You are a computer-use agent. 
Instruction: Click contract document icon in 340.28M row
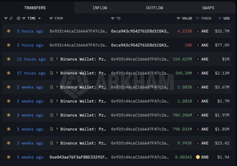[52, 73]
